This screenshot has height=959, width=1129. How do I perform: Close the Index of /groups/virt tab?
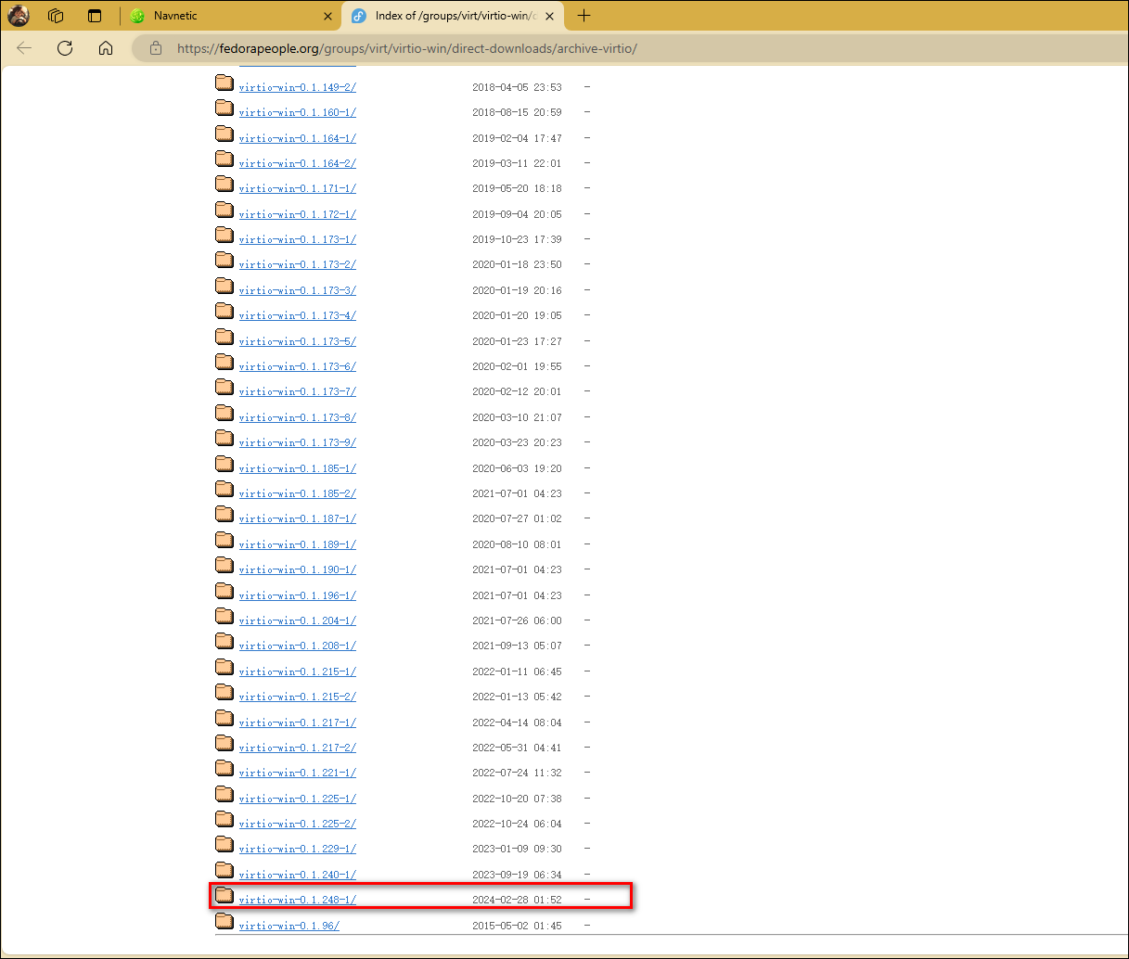click(x=549, y=16)
